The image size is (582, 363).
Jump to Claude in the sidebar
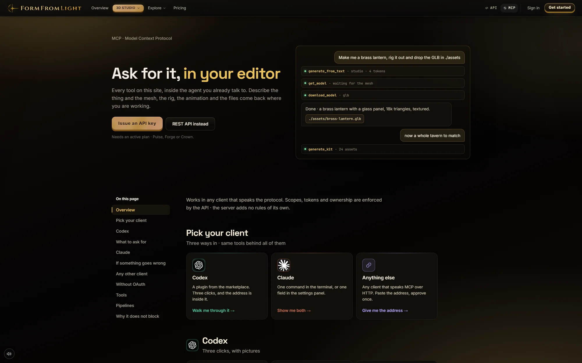tap(123, 252)
